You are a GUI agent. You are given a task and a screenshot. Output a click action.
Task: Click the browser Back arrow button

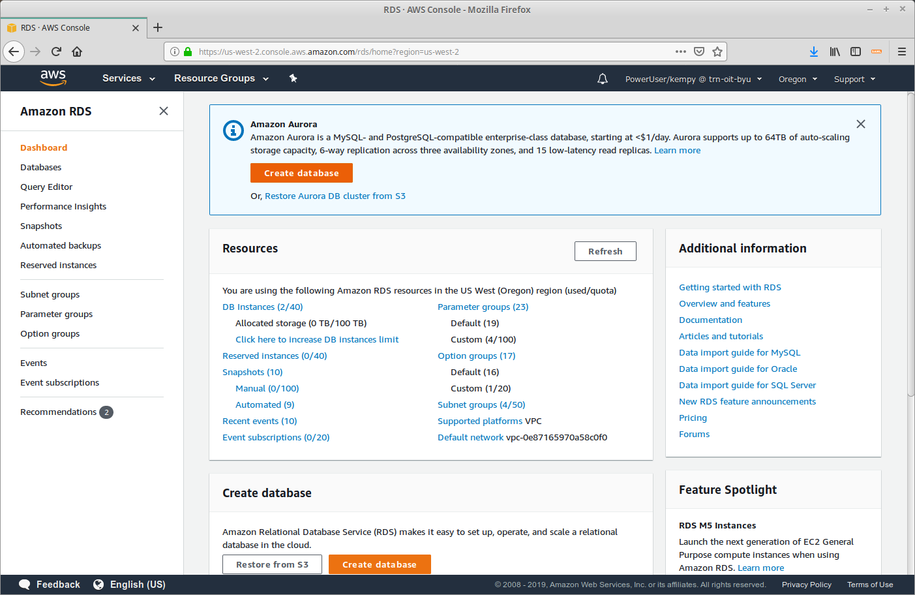click(x=14, y=52)
